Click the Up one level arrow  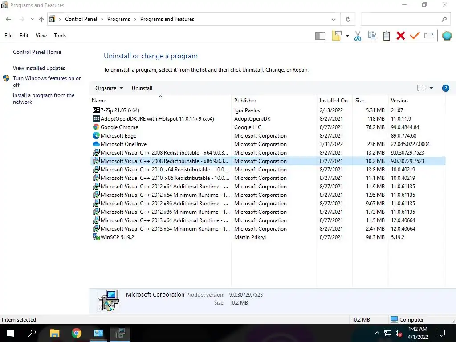click(x=41, y=19)
